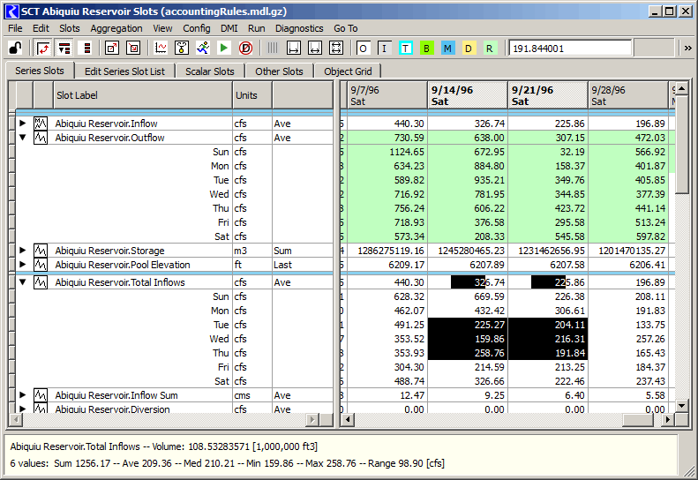Click the fit all columns frame icon

coord(336,48)
